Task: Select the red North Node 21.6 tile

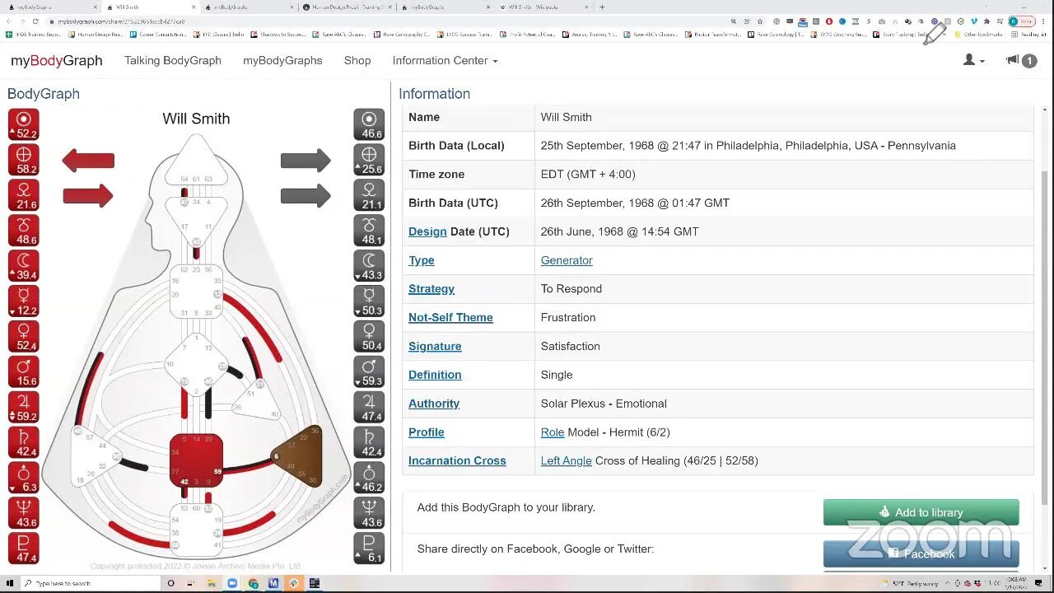Action: [23, 195]
